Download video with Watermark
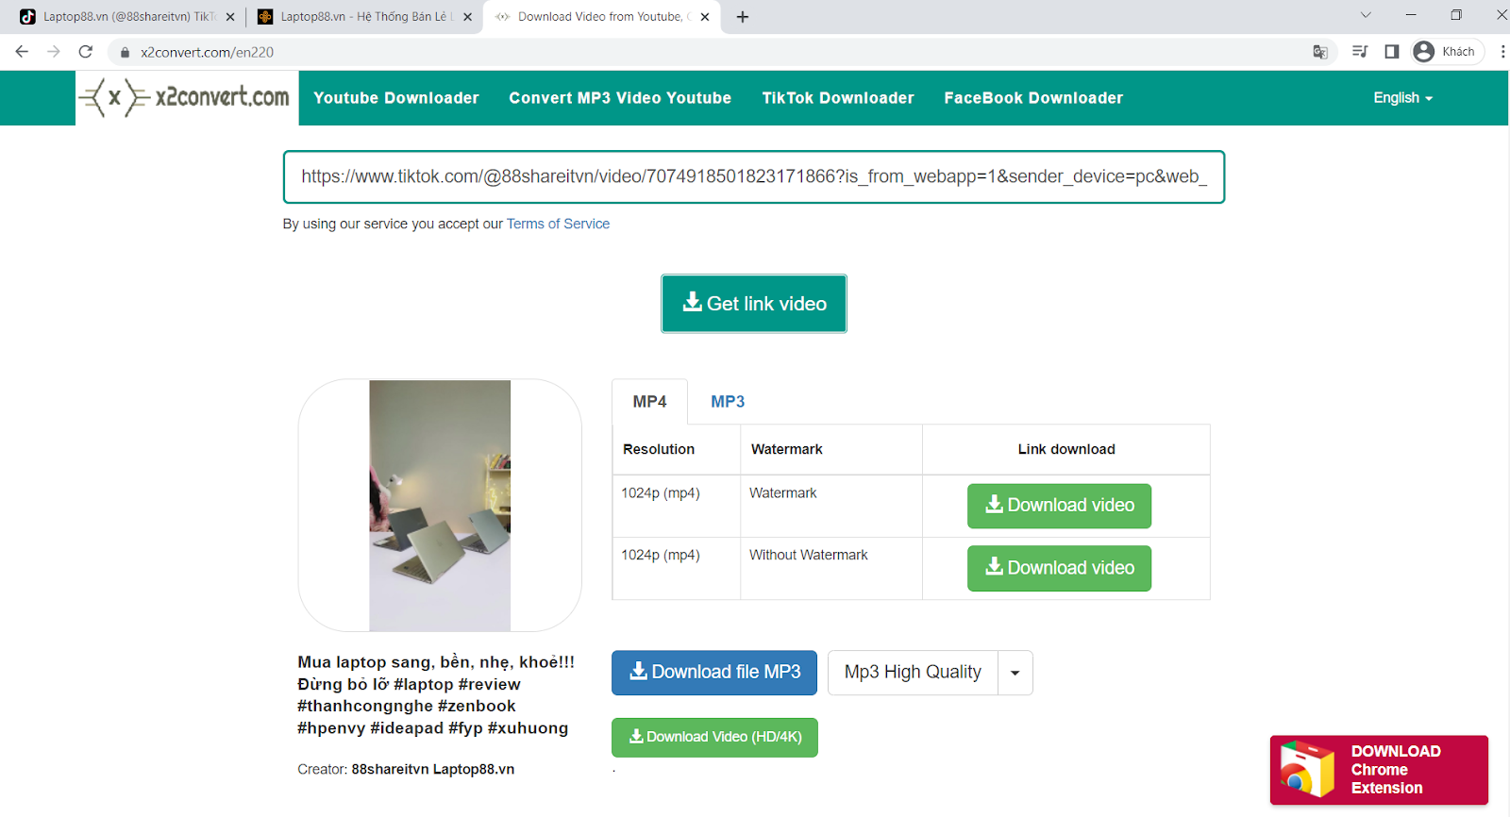The width and height of the screenshot is (1510, 817). pyautogui.click(x=1059, y=506)
